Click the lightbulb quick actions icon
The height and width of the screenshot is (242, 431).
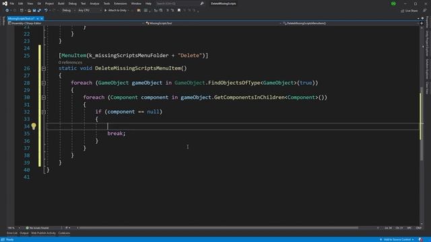point(34,126)
